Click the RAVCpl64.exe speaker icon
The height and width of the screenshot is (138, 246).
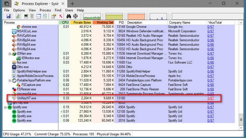[x=14, y=36]
